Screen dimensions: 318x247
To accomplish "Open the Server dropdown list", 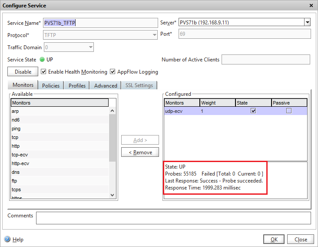I will point(307,23).
